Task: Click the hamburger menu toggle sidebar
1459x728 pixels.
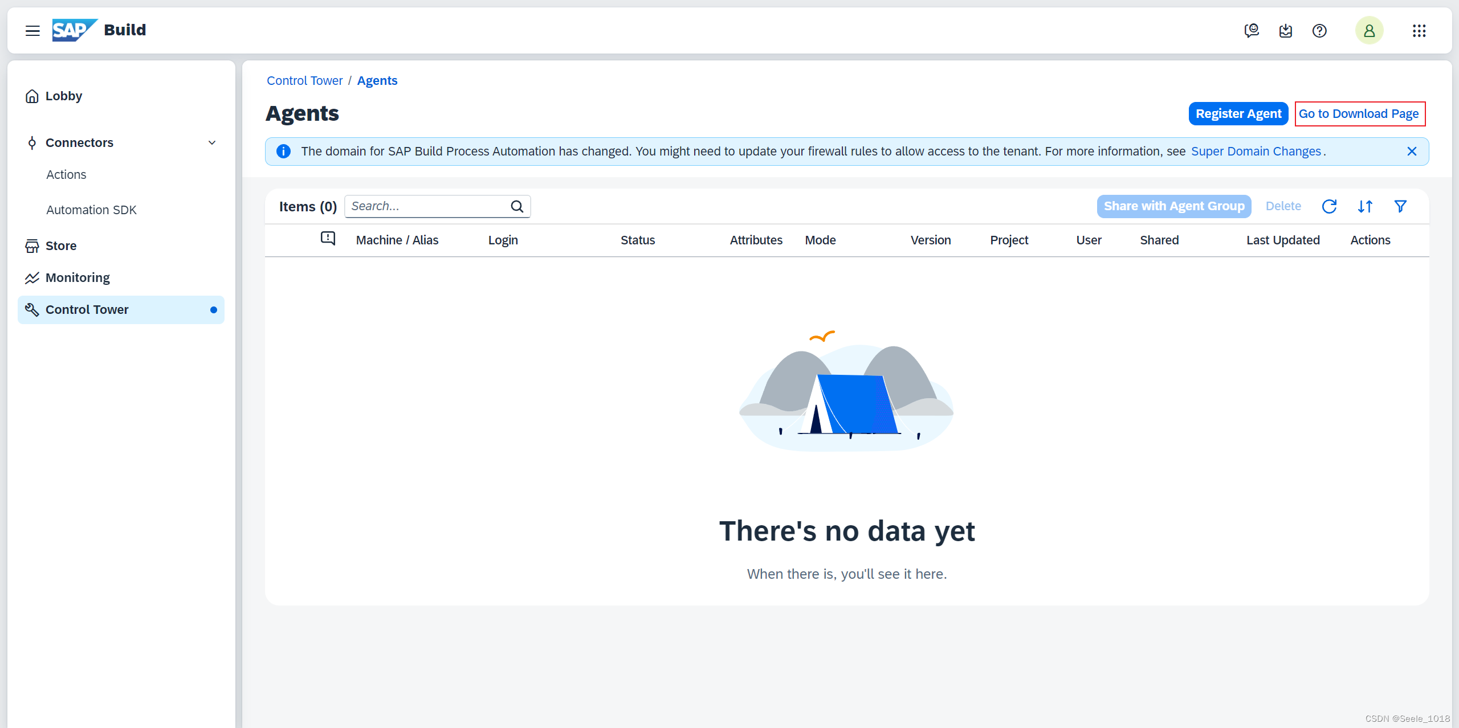Action: tap(32, 30)
